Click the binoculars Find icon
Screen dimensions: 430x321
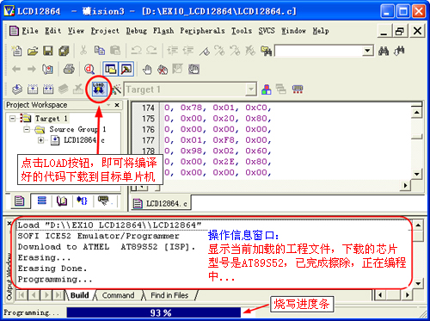point(384,51)
